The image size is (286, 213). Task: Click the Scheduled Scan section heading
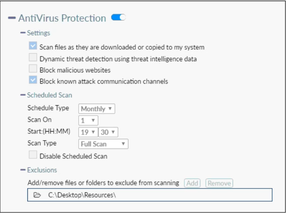[49, 95]
